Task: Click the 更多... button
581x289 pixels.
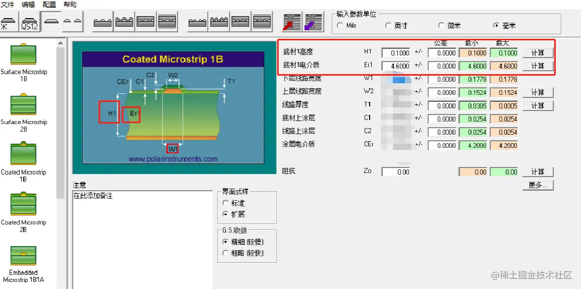Action: (x=538, y=185)
